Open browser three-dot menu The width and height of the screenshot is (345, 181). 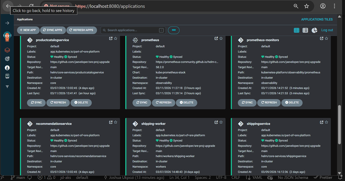pyautogui.click(x=334, y=6)
